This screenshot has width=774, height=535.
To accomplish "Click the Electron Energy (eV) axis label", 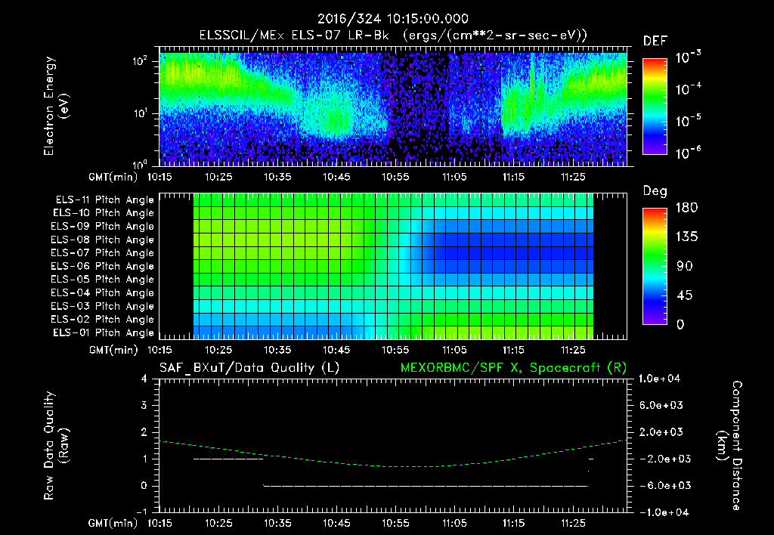I will (x=56, y=106).
